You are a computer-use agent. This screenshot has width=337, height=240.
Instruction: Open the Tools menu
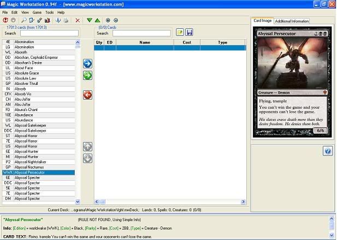coord(50,13)
